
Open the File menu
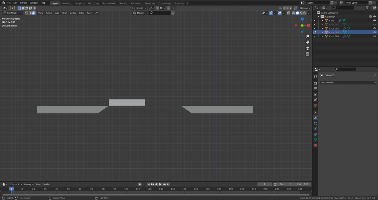9,3
